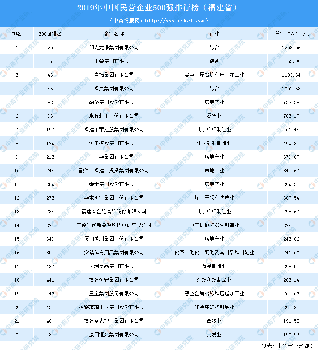Select the 行业 column header

[214, 34]
